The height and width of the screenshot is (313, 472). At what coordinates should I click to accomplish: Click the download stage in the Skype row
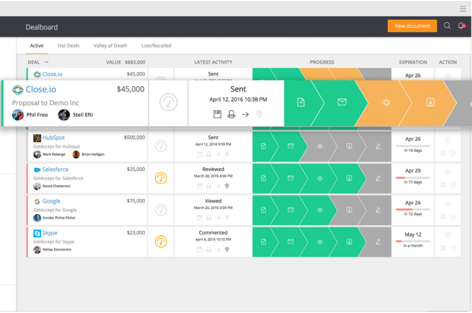[x=349, y=242]
